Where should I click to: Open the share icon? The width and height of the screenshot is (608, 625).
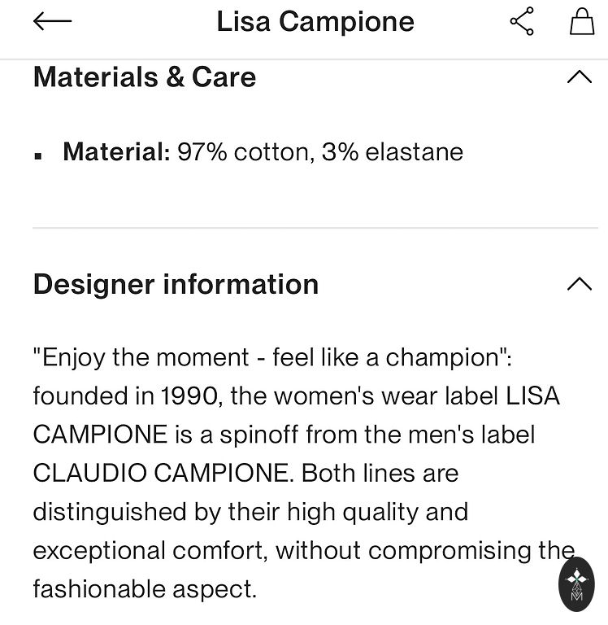click(522, 22)
